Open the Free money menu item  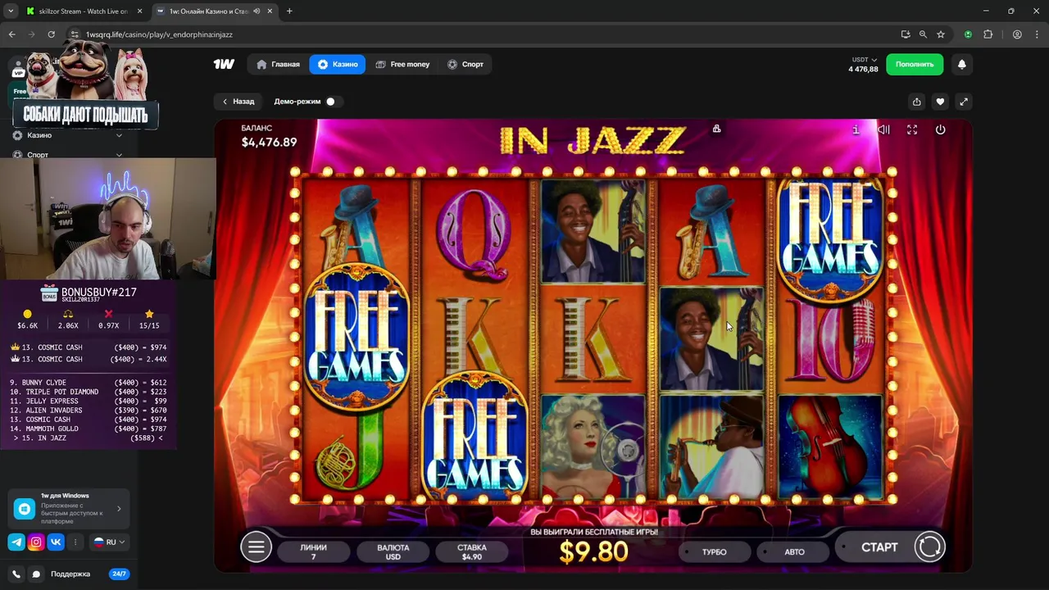(402, 64)
